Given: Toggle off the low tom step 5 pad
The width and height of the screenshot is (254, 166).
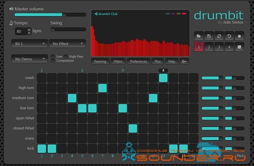Looking at the screenshot, I should point(82,108).
